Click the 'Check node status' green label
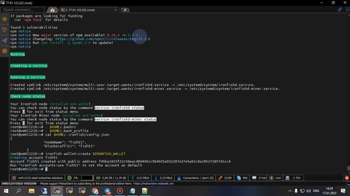Screen dimensions: 350x196 pyautogui.click(x=28, y=96)
